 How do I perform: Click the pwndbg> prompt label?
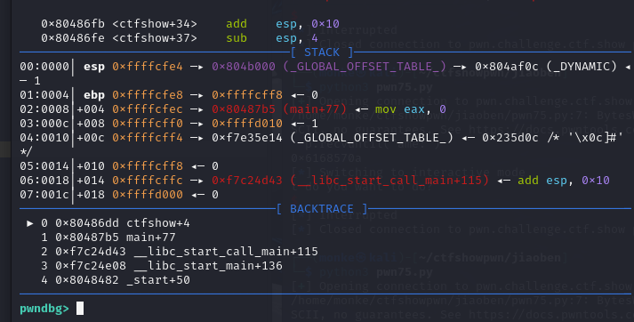44,309
